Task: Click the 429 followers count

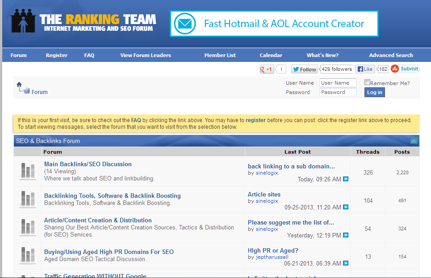Action: coord(337,69)
